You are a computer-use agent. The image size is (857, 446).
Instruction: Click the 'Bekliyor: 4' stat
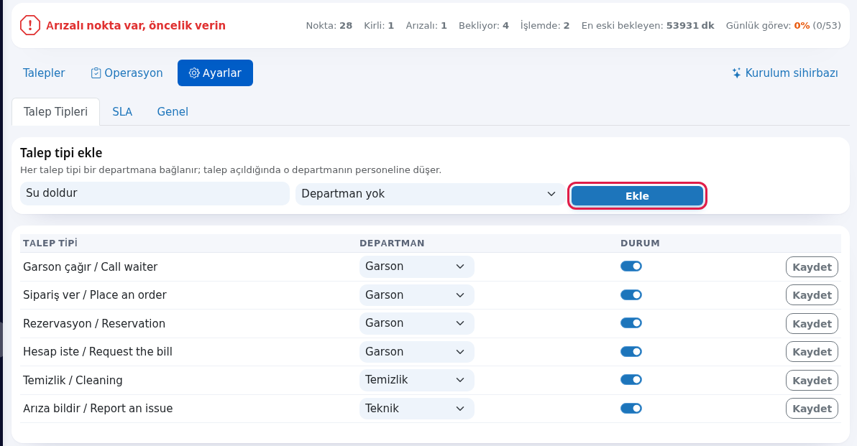484,26
